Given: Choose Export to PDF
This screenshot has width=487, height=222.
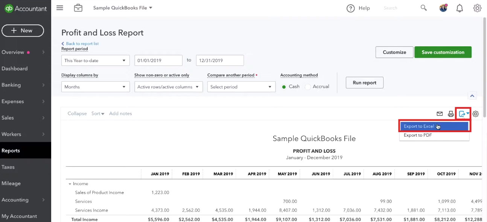Looking at the screenshot, I should [x=434, y=135].
